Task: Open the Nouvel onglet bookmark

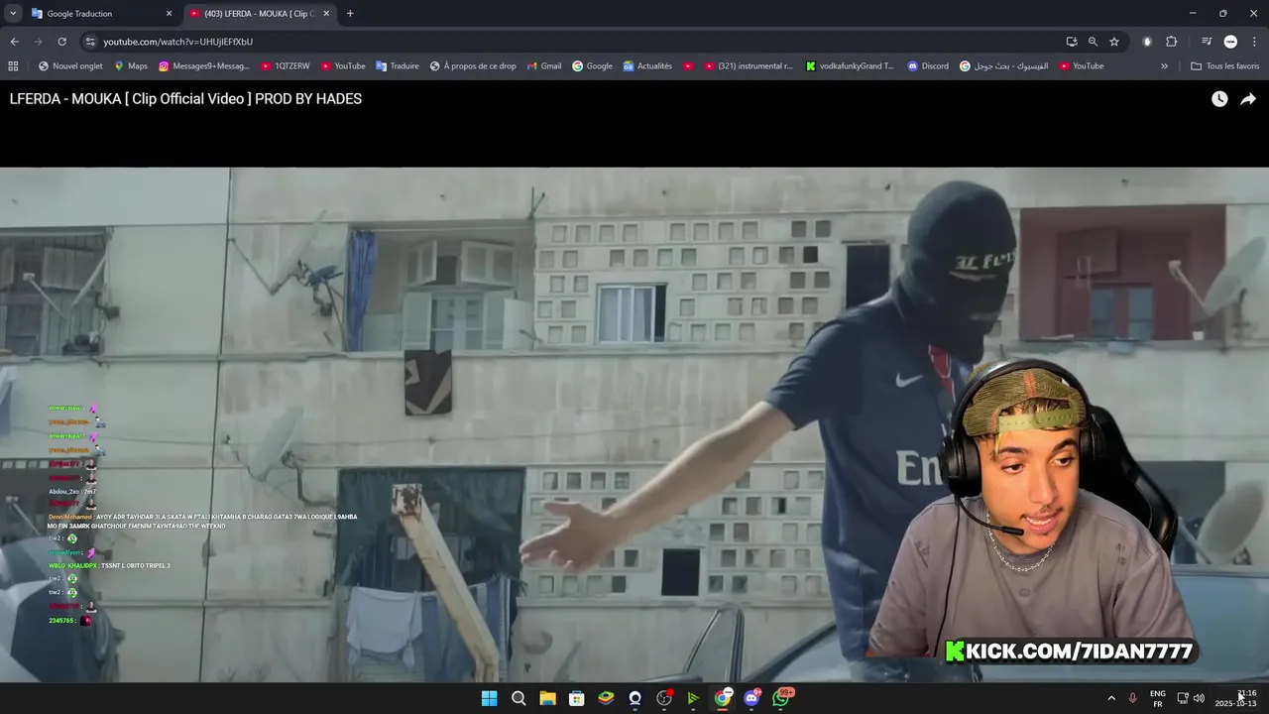Action: 70,66
